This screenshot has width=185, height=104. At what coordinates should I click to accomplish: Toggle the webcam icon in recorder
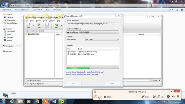pos(168,97)
